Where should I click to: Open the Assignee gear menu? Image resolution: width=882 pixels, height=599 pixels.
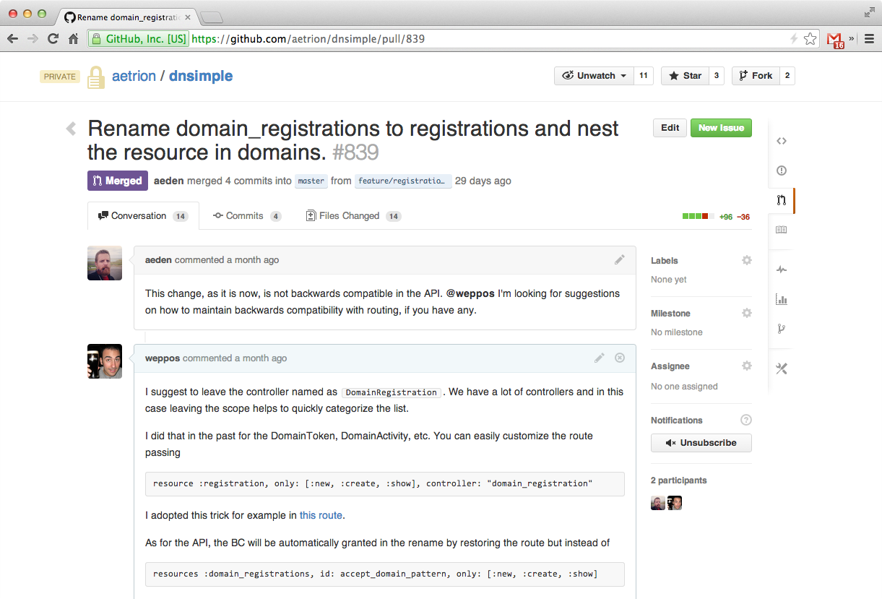[747, 366]
